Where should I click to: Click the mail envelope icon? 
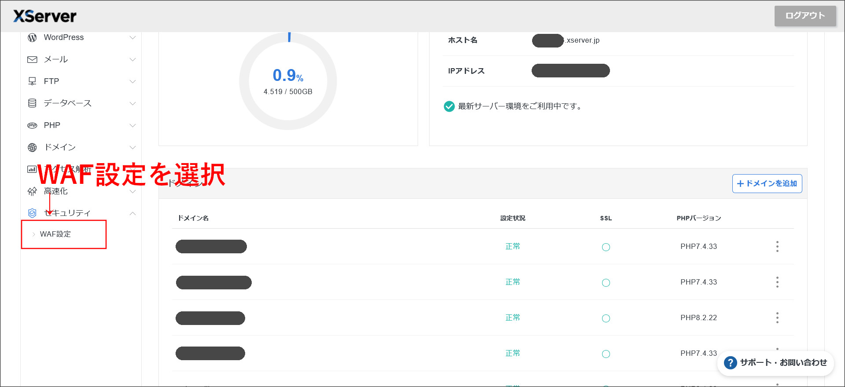tap(32, 59)
